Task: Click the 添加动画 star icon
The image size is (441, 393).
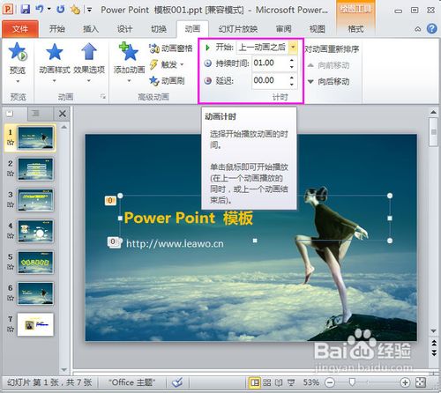Action: (129, 52)
